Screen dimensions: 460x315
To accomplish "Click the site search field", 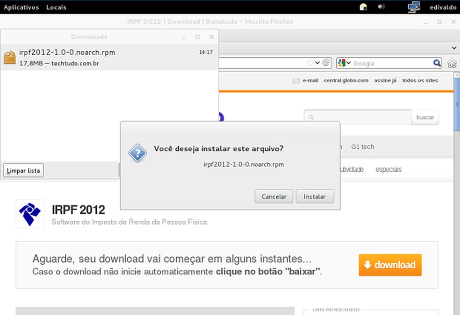I will click(358, 117).
